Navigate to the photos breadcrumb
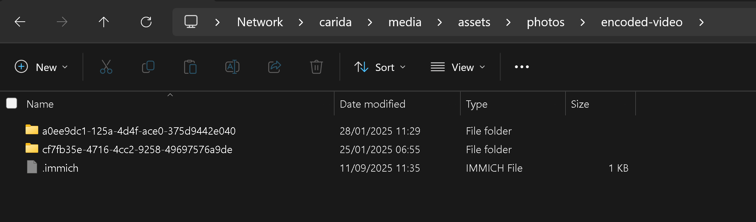 pyautogui.click(x=545, y=22)
